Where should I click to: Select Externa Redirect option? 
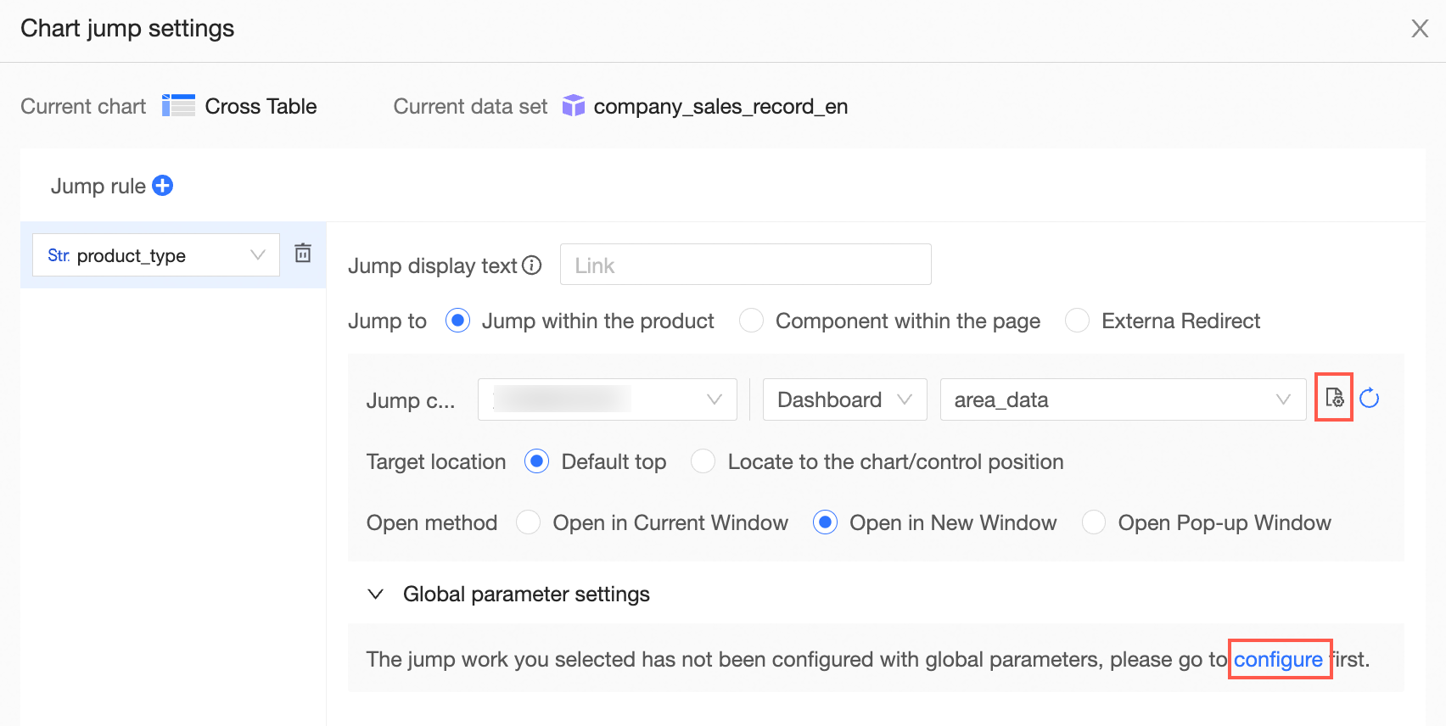coord(1078,321)
